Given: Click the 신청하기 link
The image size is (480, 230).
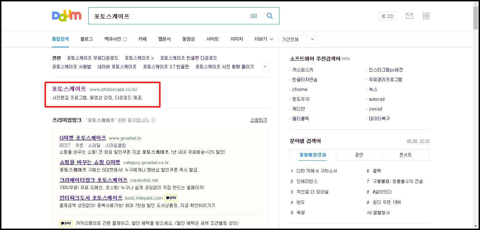Looking at the screenshot, I should tap(259, 120).
